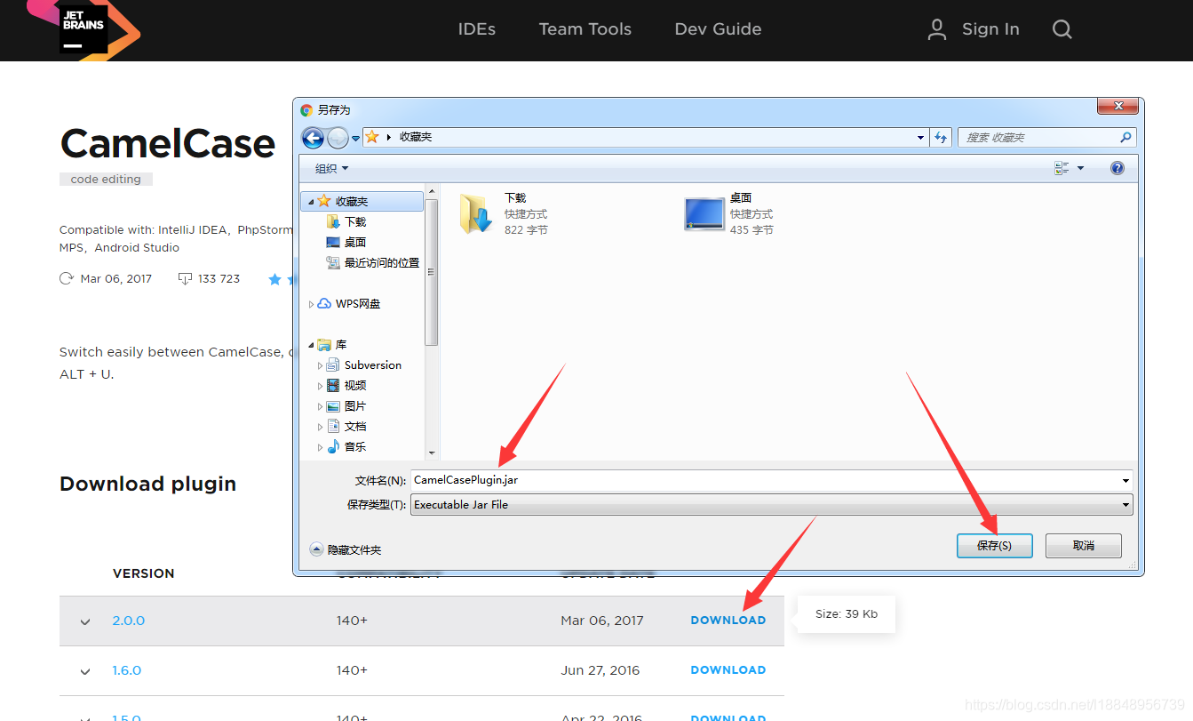The image size is (1193, 721).
Task: Click the search magnifier in the dialog search box
Action: tap(1125, 137)
